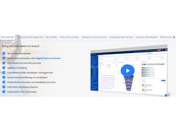Click the text Structured recruitment process

(x=24, y=63)
